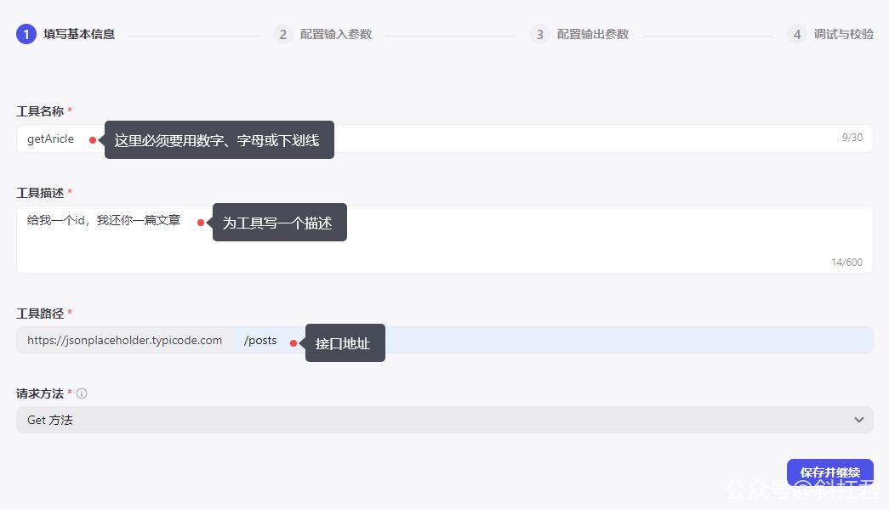
Task: Go to step 4 调试与校验
Action: [830, 34]
